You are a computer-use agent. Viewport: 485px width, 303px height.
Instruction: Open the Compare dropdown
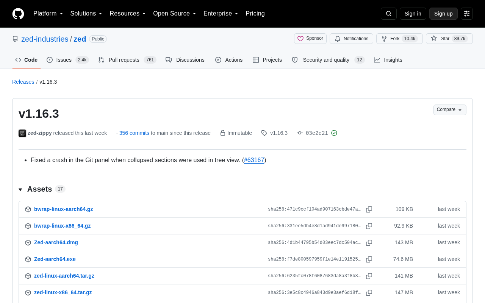click(x=450, y=110)
